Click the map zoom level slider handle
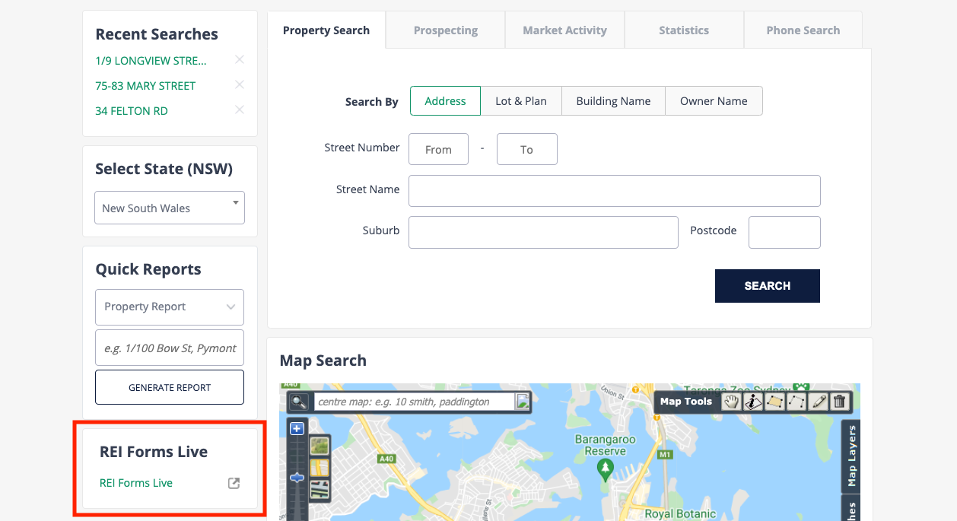This screenshot has height=521, width=957. [x=296, y=477]
